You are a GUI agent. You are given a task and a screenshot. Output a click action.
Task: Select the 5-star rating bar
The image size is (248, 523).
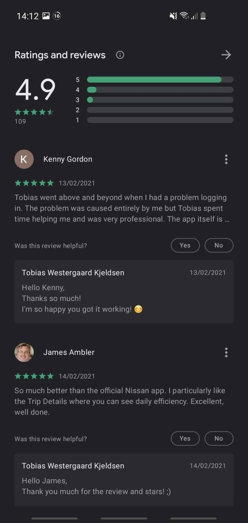coord(160,80)
